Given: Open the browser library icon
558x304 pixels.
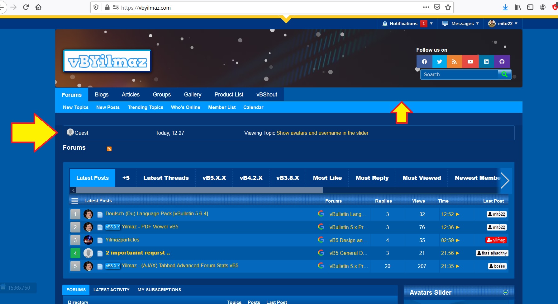Looking at the screenshot, I should [518, 7].
